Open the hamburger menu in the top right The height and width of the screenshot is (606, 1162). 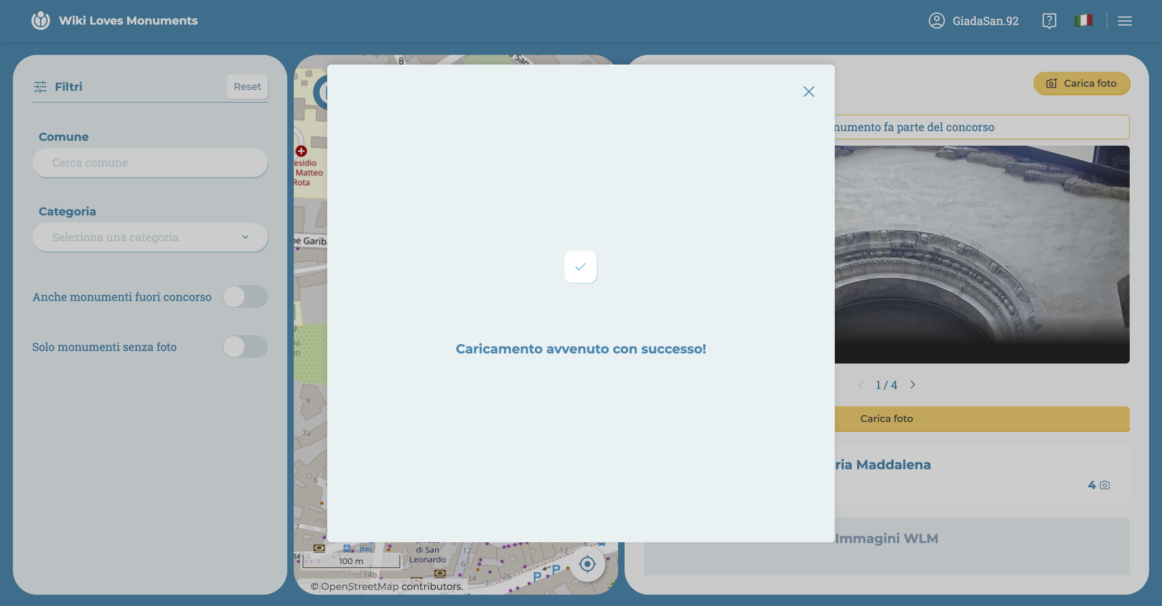coord(1124,21)
